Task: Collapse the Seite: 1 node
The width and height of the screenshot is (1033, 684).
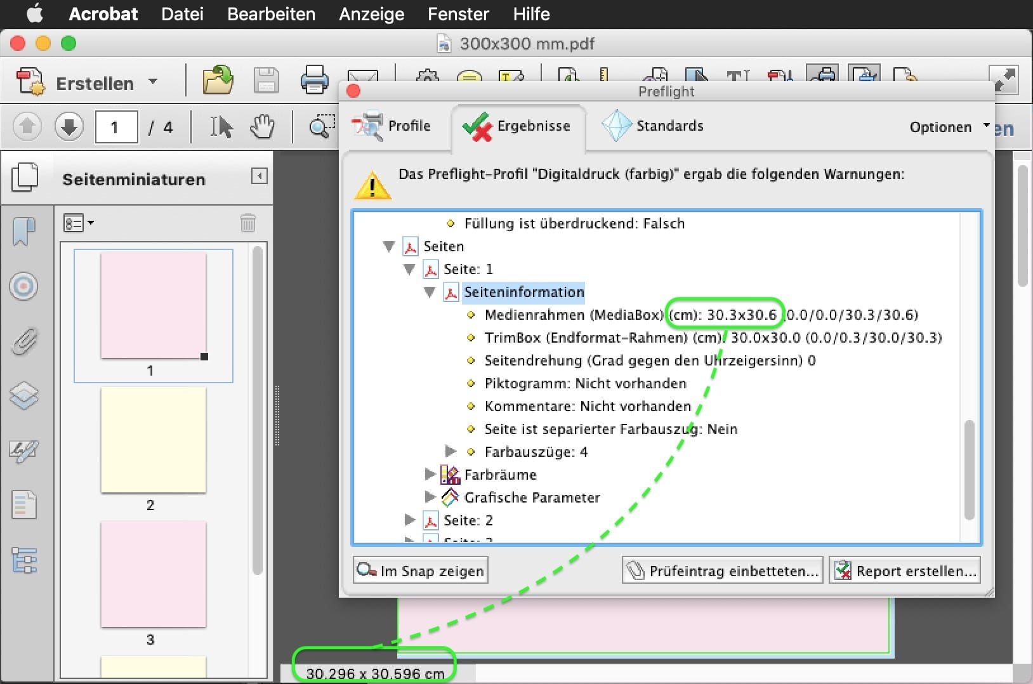Action: (410, 269)
